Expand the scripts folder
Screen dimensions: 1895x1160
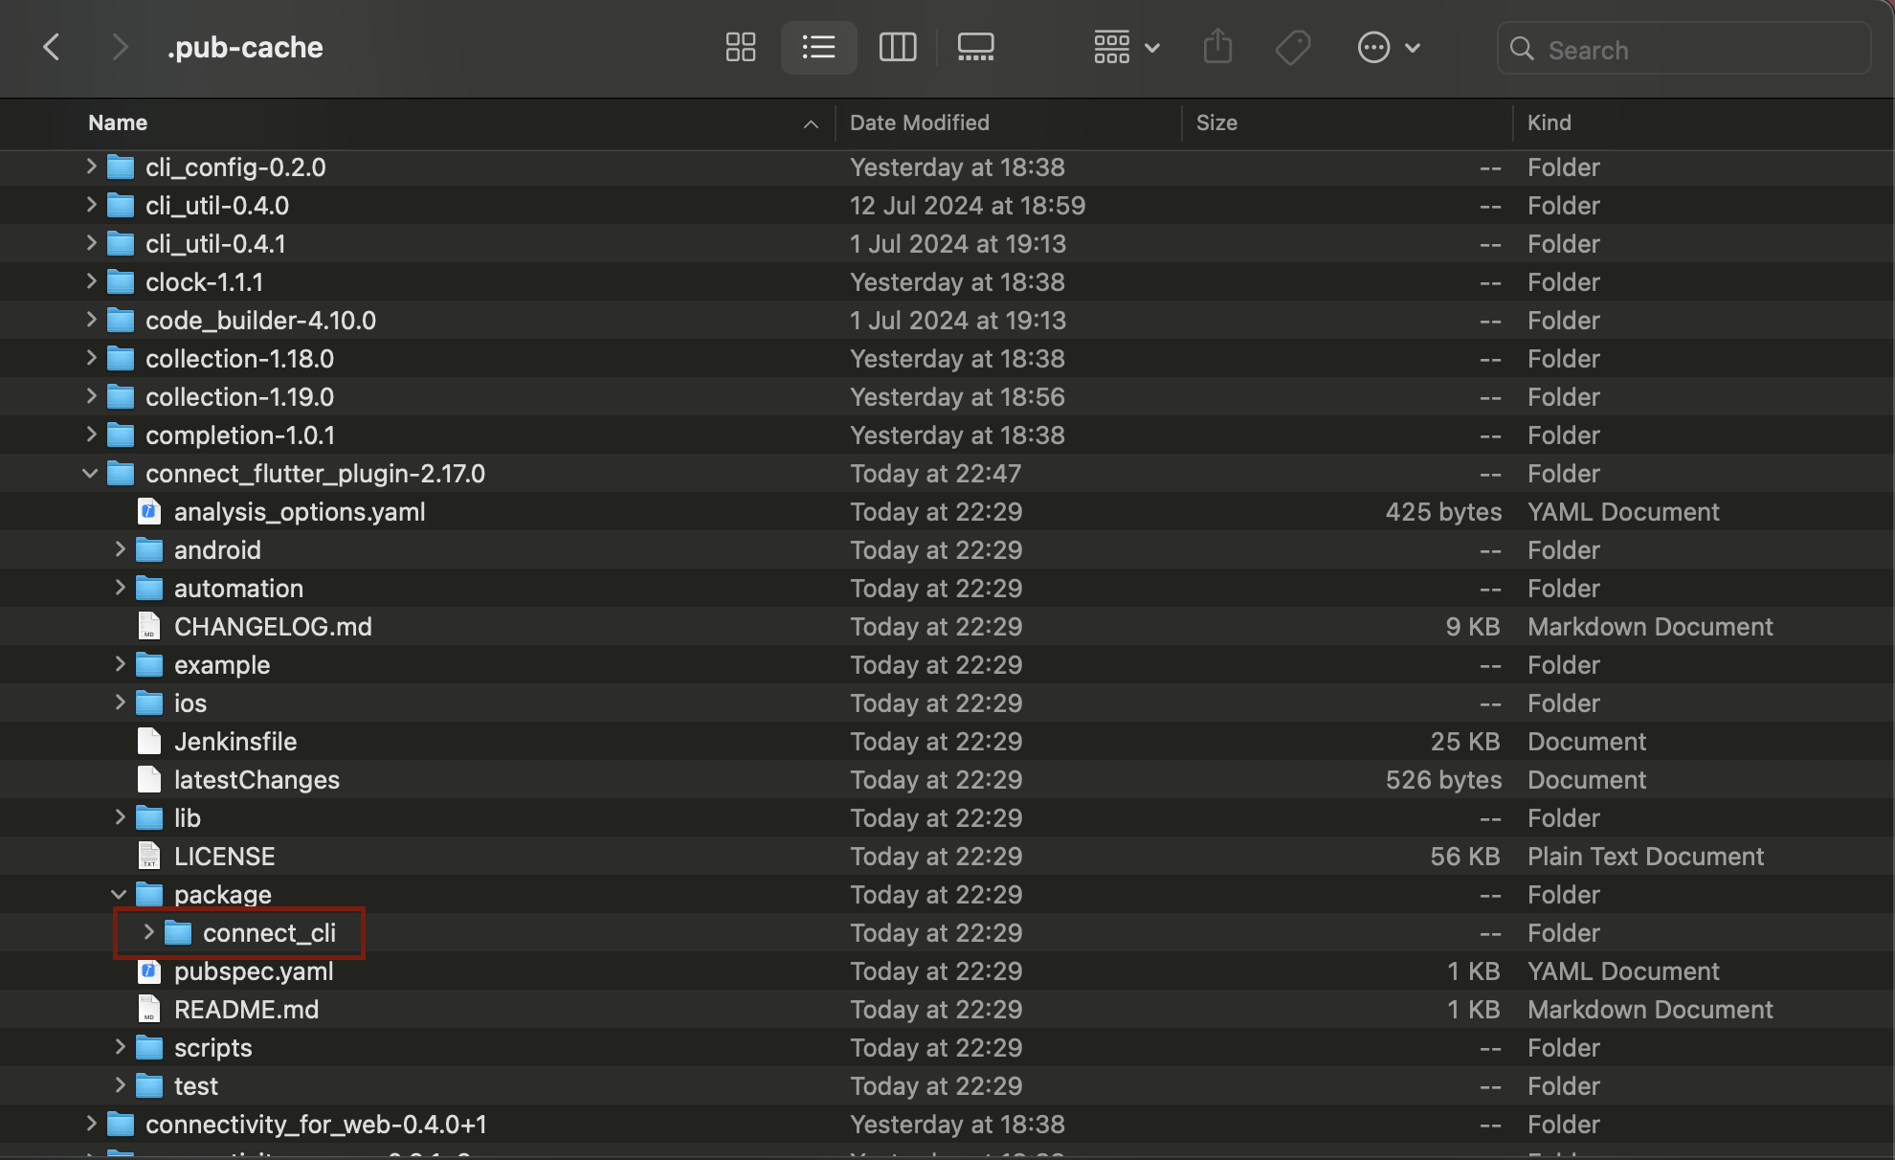(120, 1047)
